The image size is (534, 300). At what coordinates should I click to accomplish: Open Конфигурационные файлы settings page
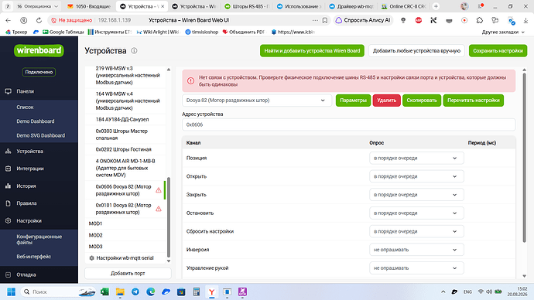(39, 240)
